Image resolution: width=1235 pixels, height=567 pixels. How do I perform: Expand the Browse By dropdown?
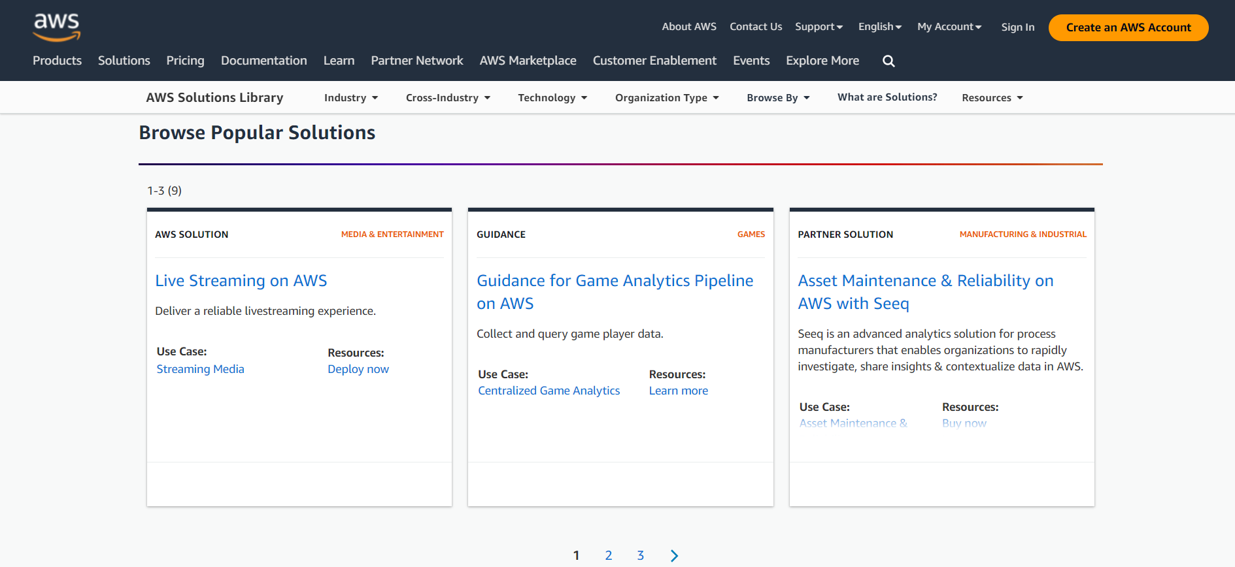coord(778,98)
